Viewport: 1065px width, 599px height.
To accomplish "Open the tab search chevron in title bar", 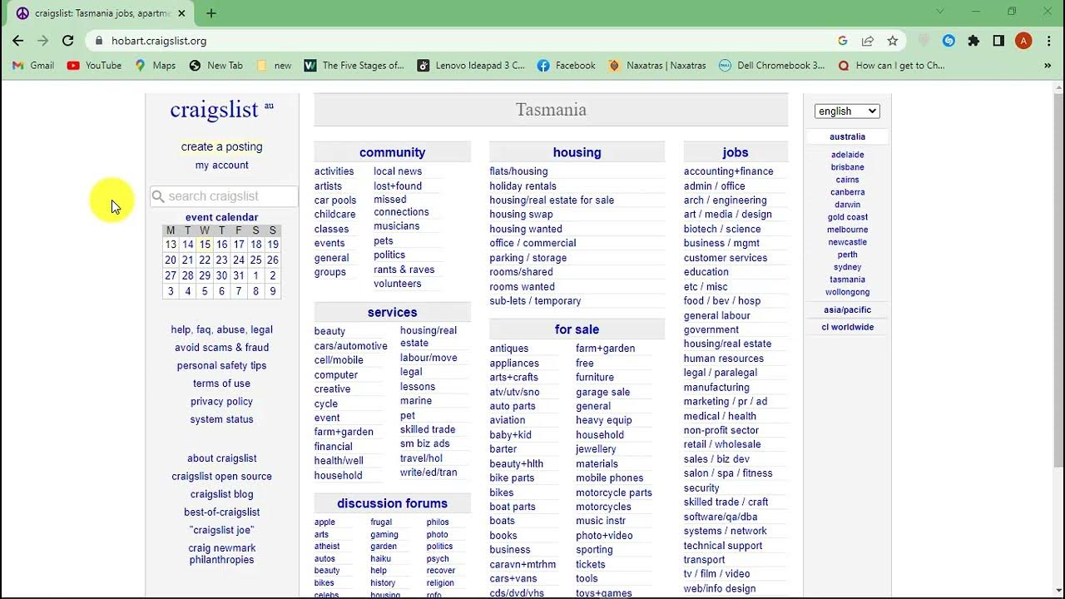I will pos(940,12).
